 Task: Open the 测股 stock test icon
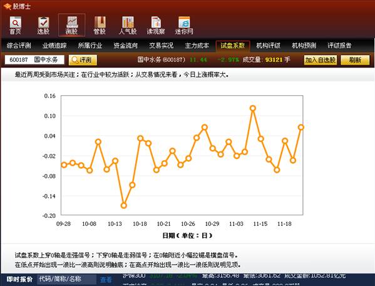(x=71, y=25)
